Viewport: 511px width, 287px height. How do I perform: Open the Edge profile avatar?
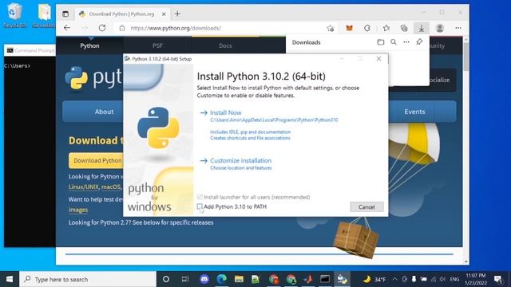pos(440,29)
